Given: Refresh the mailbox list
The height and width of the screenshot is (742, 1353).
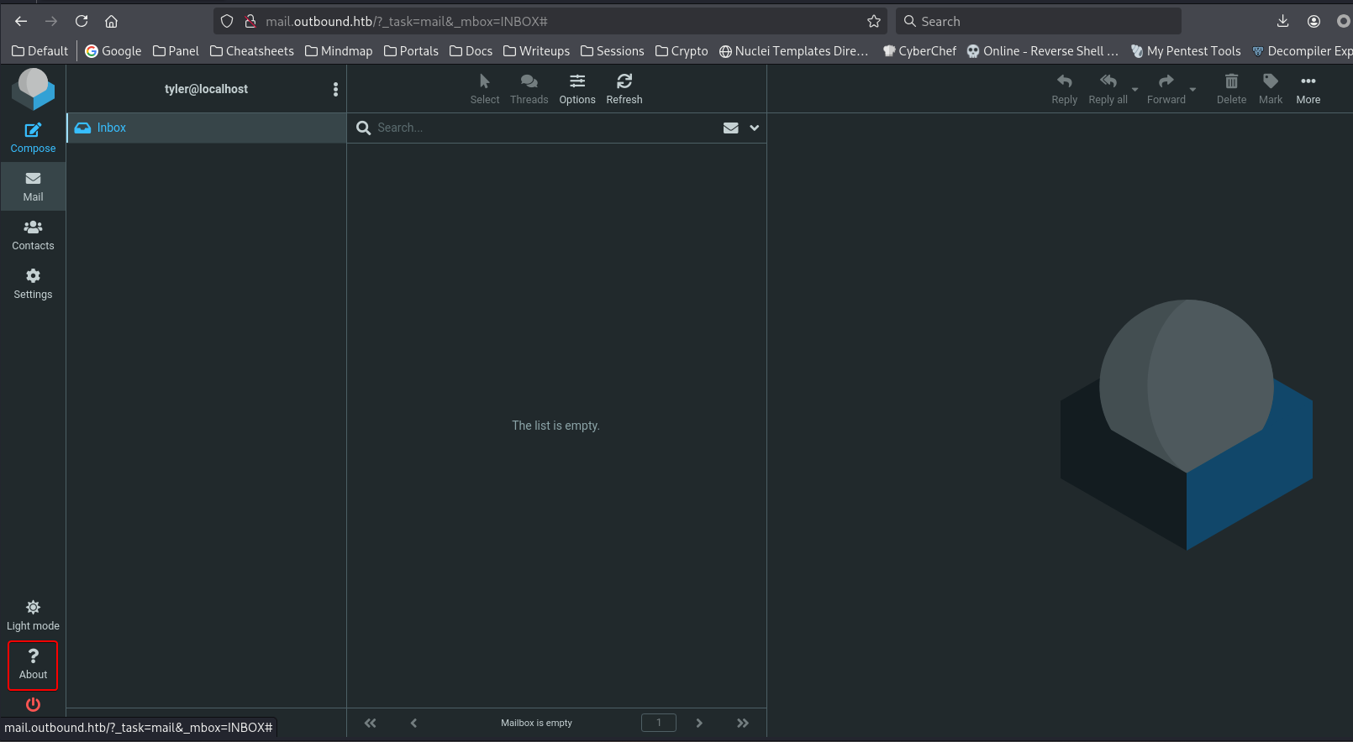Looking at the screenshot, I should [624, 89].
